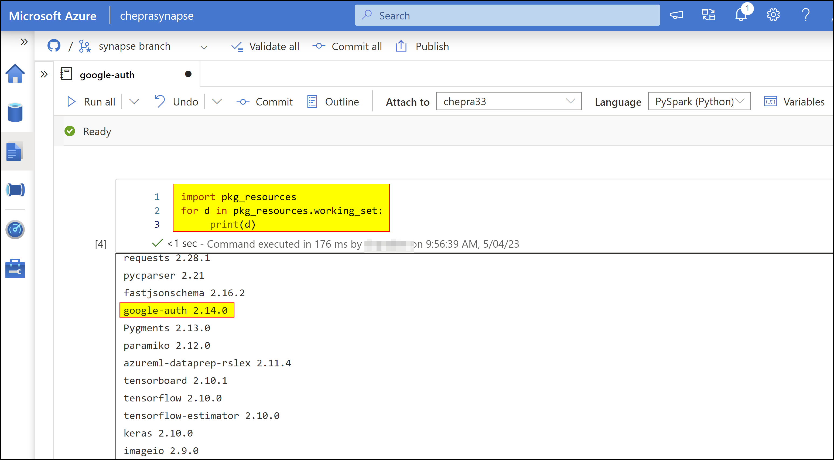
Task: Click the cheprasynapse workspace name
Action: tap(157, 16)
